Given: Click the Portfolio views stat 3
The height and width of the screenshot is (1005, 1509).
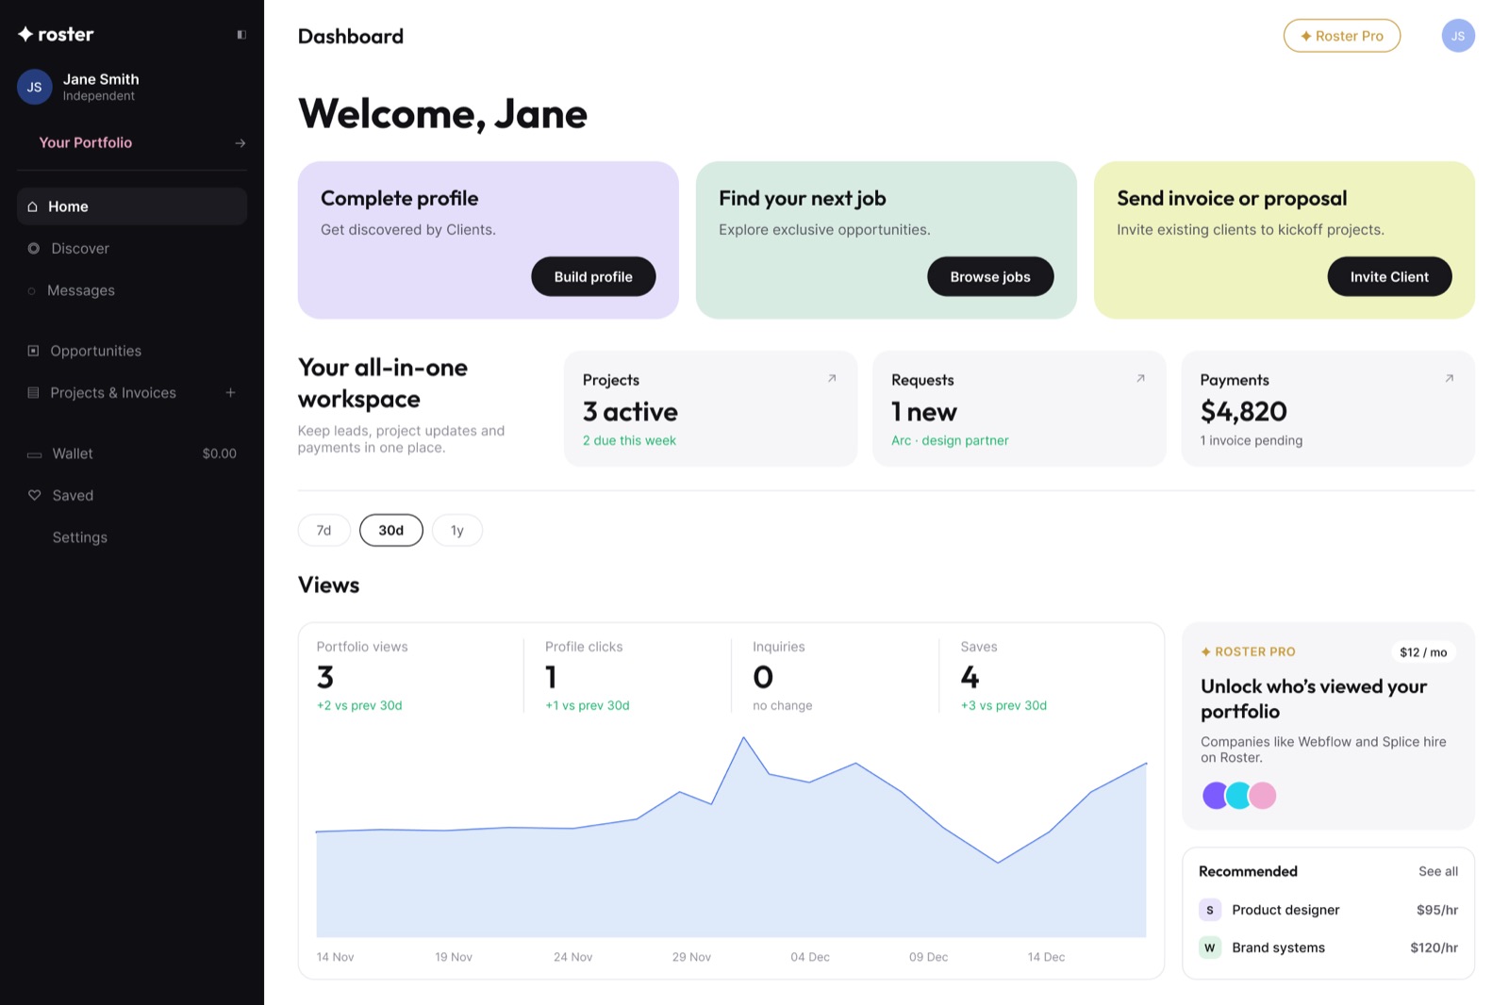Looking at the screenshot, I should 325,677.
